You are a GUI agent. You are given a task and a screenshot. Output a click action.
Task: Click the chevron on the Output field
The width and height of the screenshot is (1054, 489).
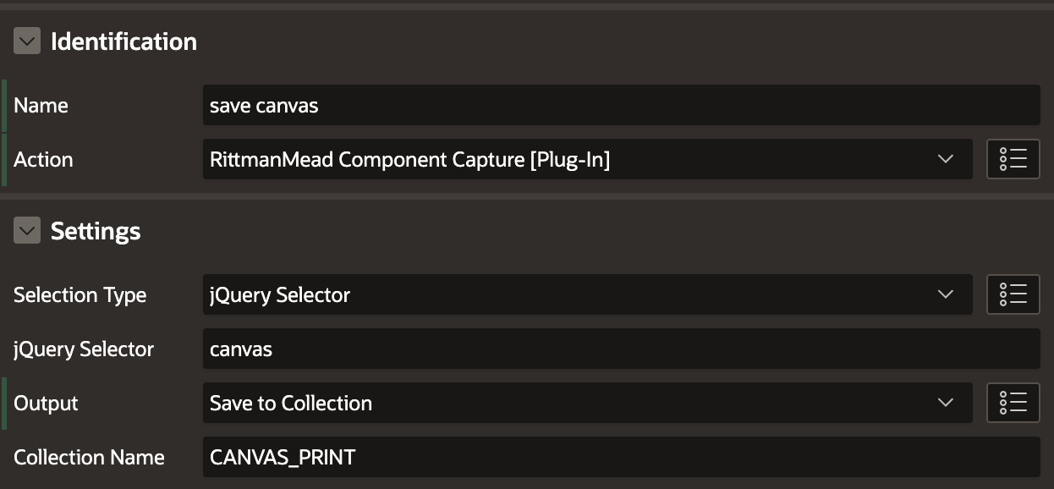(x=947, y=403)
